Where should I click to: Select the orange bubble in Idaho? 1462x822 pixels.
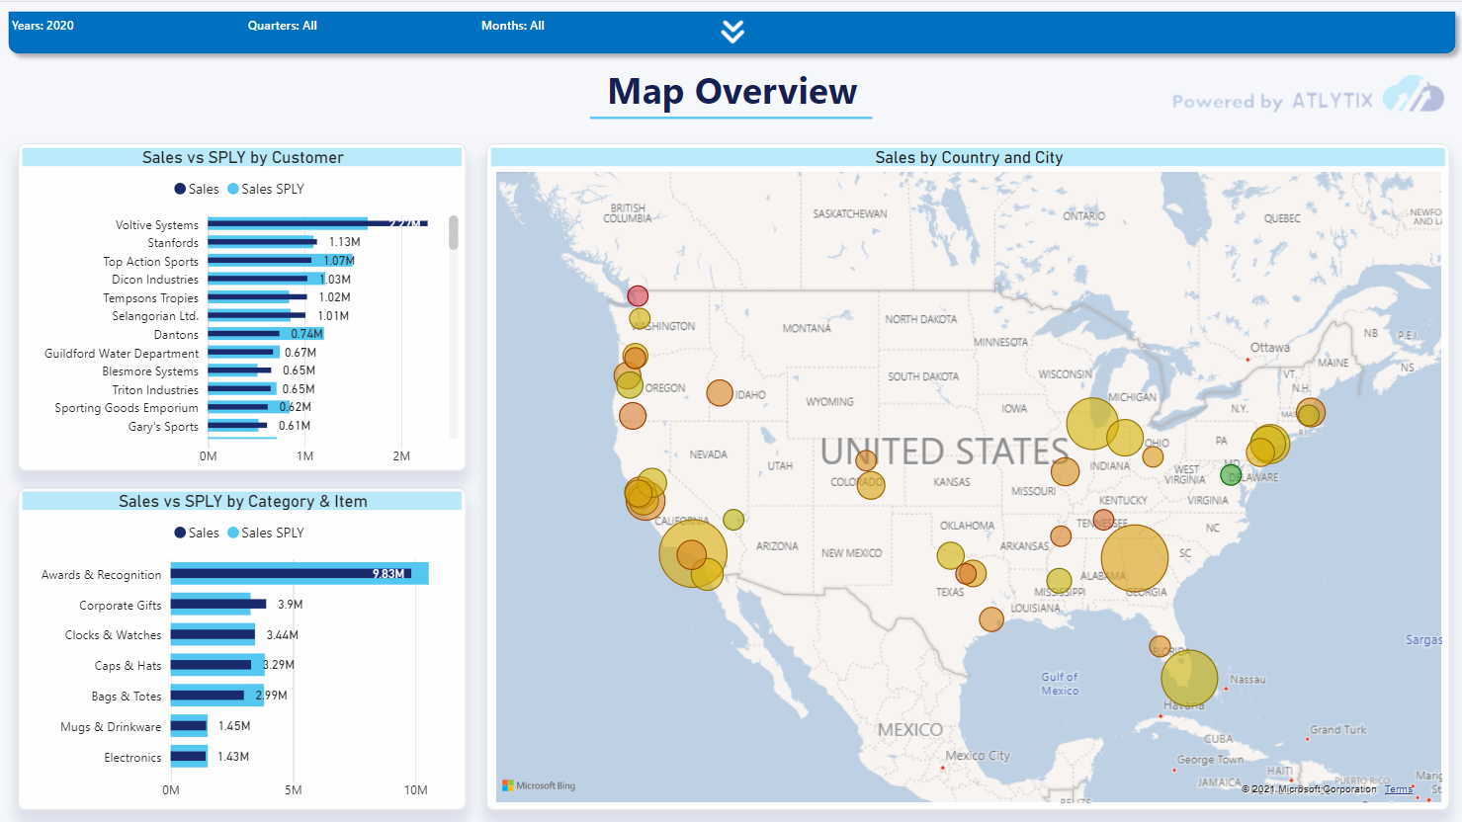(x=720, y=392)
